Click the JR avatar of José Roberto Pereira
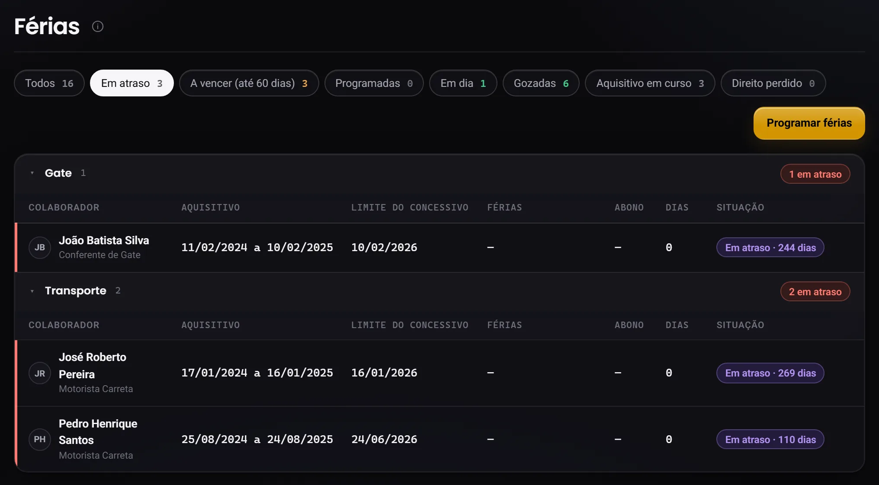Image resolution: width=879 pixels, height=485 pixels. pyautogui.click(x=40, y=373)
